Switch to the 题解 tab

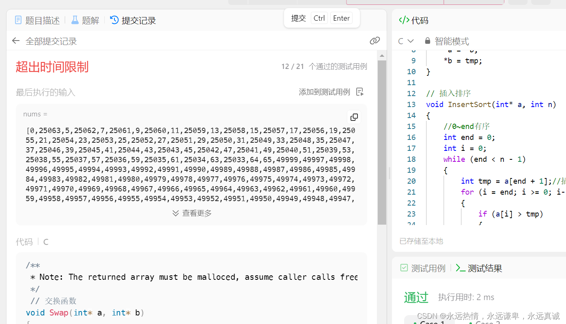[x=85, y=20]
